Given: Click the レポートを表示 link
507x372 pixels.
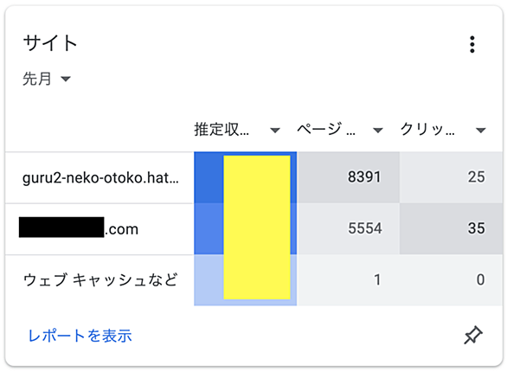Looking at the screenshot, I should tap(80, 336).
